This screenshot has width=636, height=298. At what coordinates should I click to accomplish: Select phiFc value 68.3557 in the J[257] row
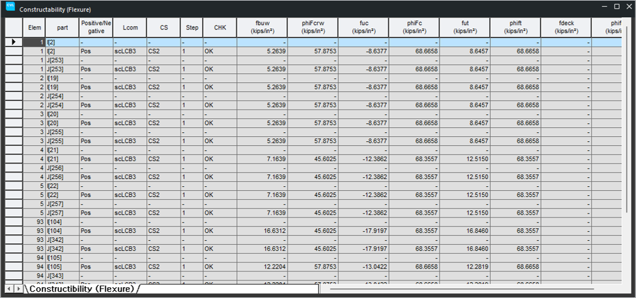click(x=414, y=213)
